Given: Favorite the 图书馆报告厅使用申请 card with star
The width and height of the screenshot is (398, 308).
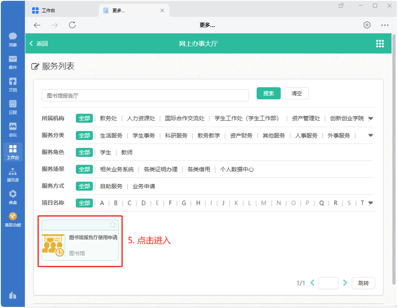Looking at the screenshot, I should 113,225.
